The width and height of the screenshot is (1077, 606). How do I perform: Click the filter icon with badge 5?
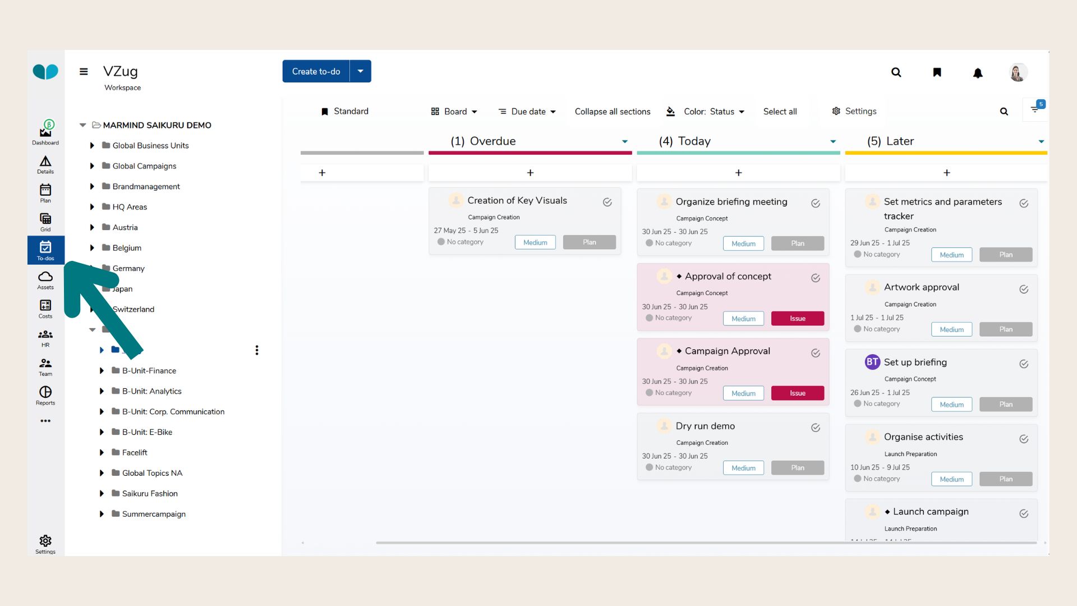(1035, 110)
